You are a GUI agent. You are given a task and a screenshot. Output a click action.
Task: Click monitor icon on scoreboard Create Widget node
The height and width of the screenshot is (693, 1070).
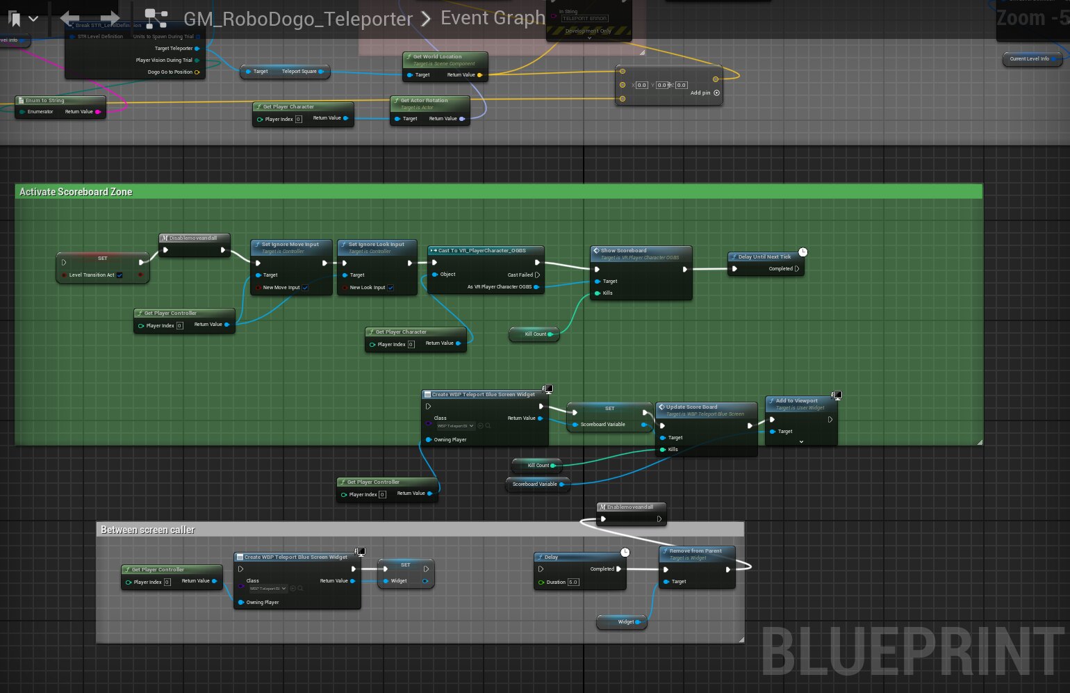548,390
